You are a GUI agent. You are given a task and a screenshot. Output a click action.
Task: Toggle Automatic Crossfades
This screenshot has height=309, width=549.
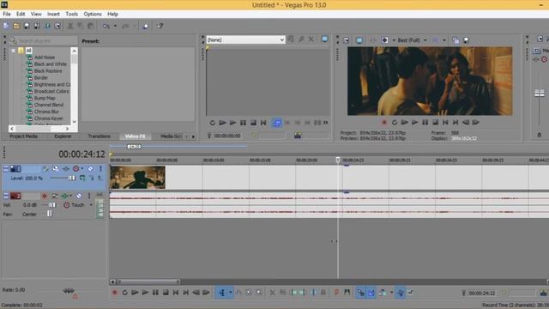coord(371,293)
